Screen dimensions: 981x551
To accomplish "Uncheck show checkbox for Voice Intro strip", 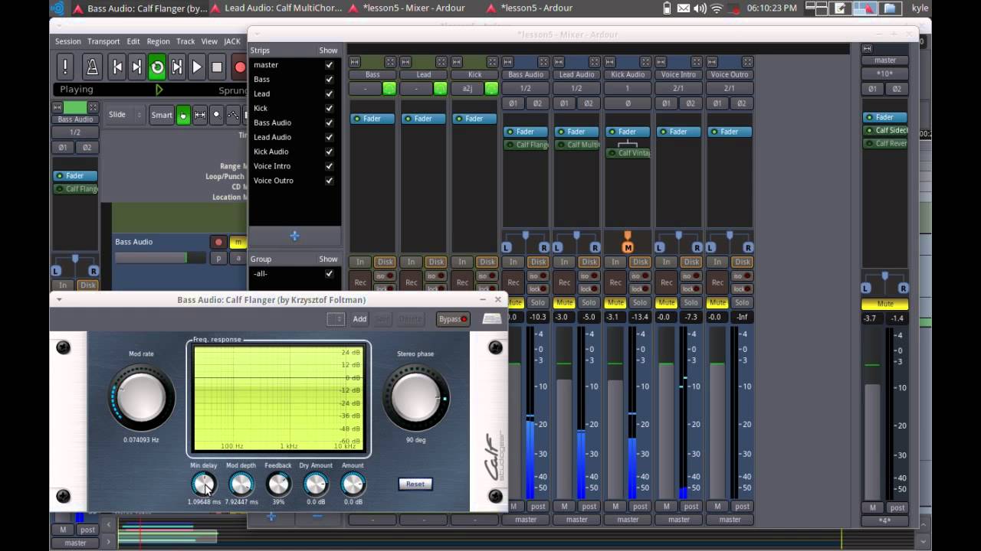I will pos(330,166).
